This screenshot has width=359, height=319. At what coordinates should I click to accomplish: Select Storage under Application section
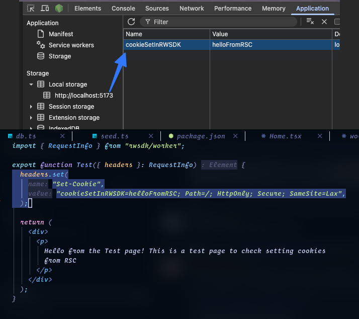click(60, 56)
